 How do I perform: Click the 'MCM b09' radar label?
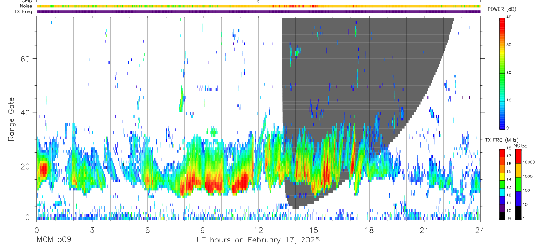click(x=54, y=240)
